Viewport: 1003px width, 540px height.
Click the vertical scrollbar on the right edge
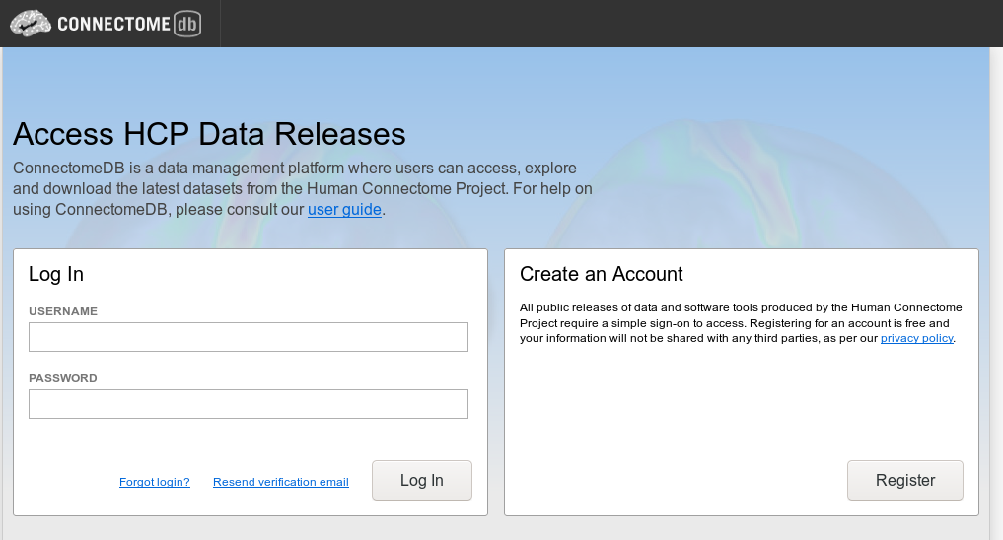pyautogui.click(x=996, y=296)
